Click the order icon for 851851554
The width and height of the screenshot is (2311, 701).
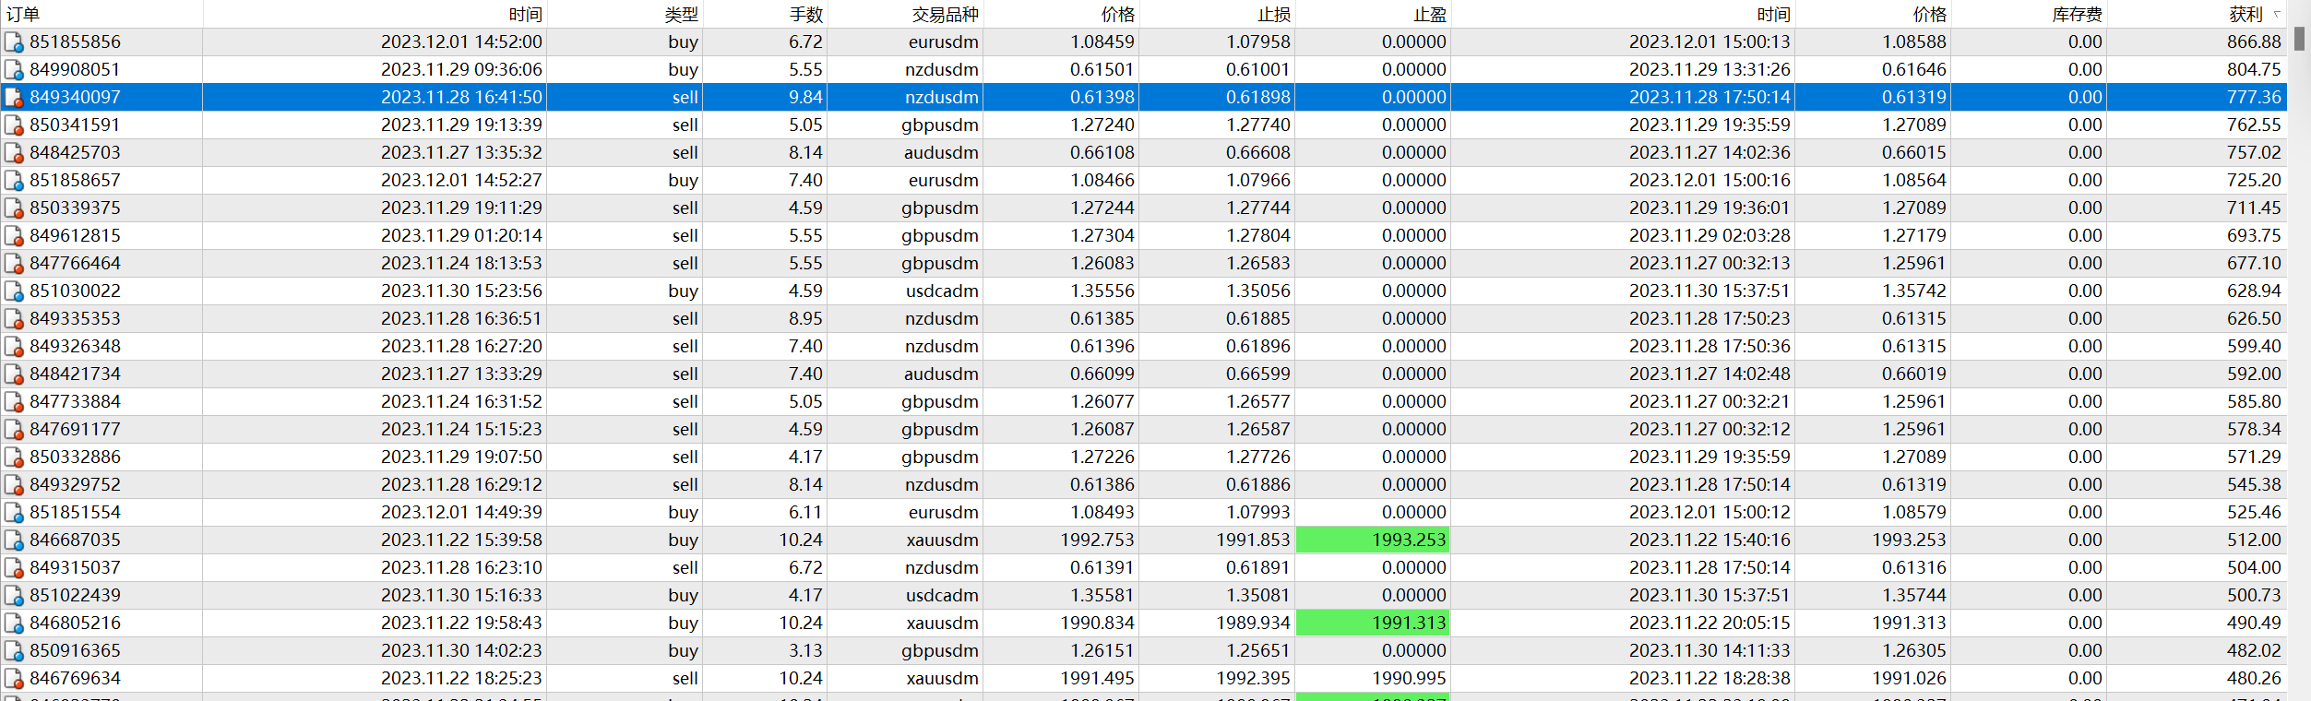14,513
